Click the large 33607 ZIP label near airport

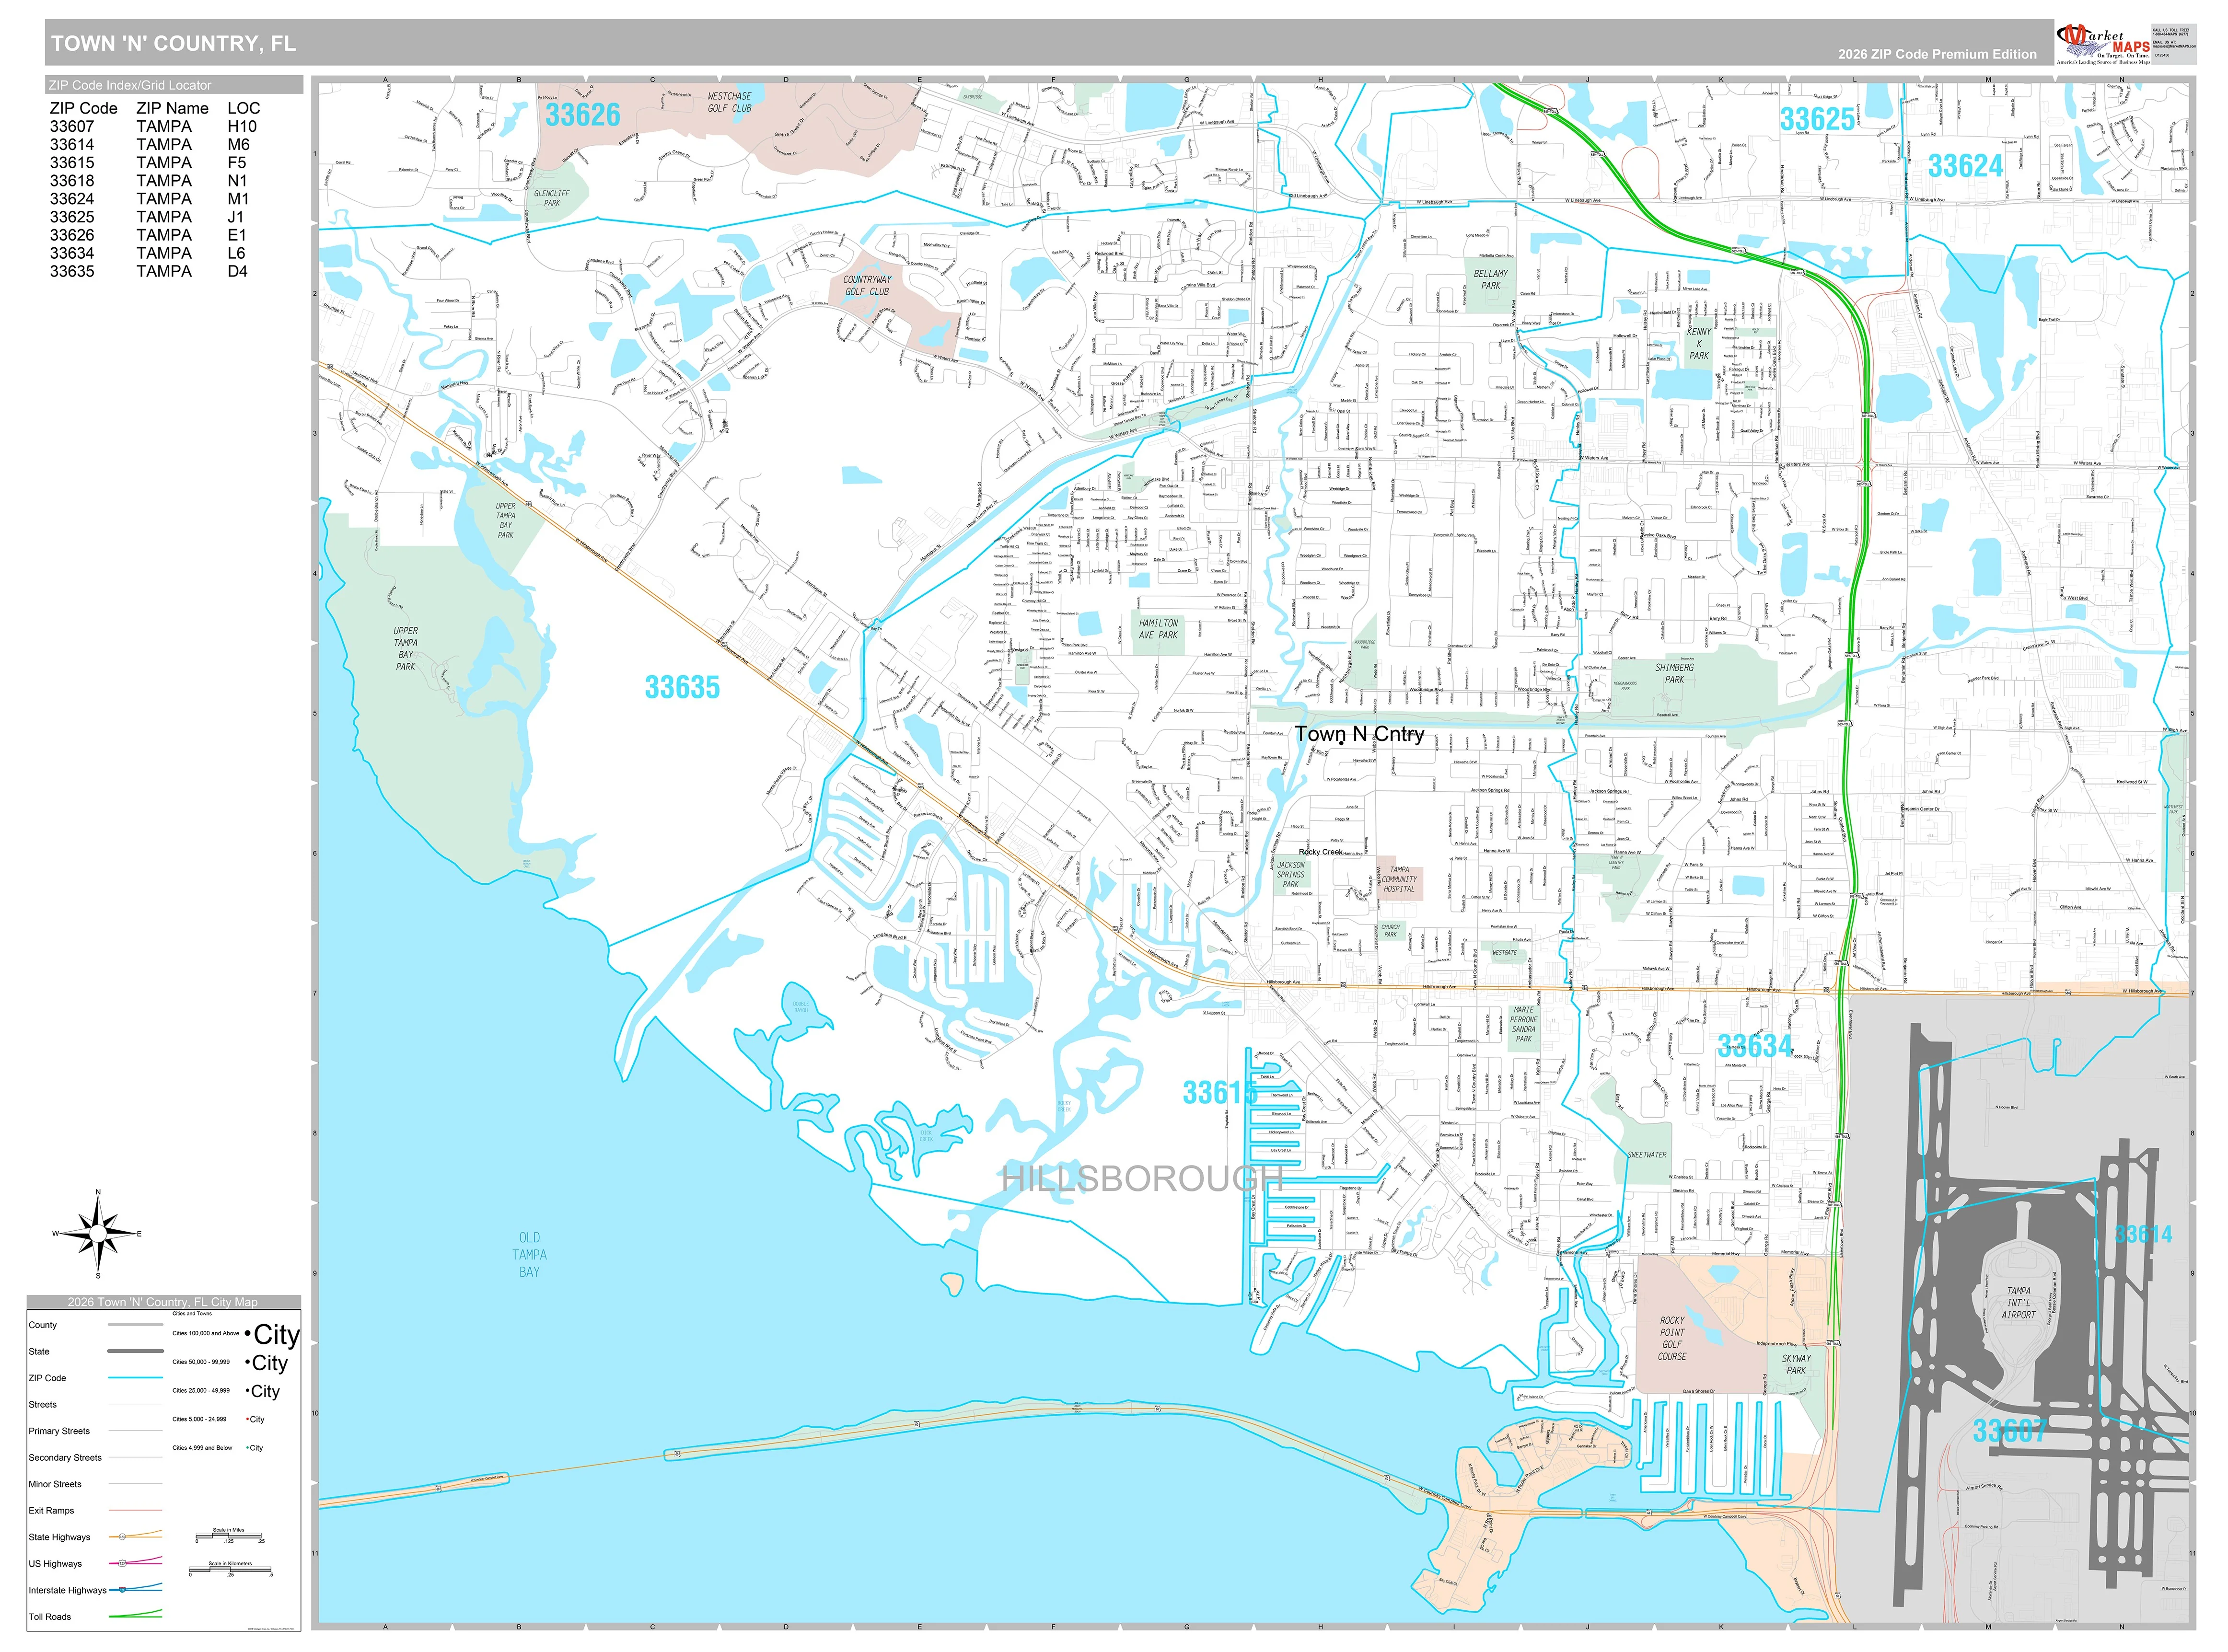click(2010, 1431)
